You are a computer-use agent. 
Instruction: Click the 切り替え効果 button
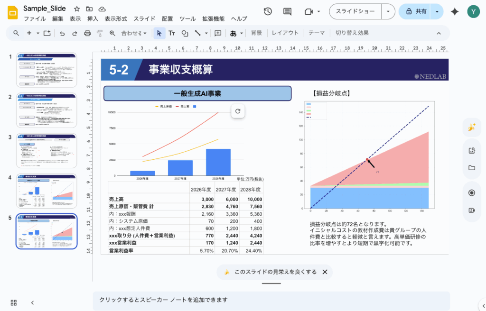click(352, 33)
